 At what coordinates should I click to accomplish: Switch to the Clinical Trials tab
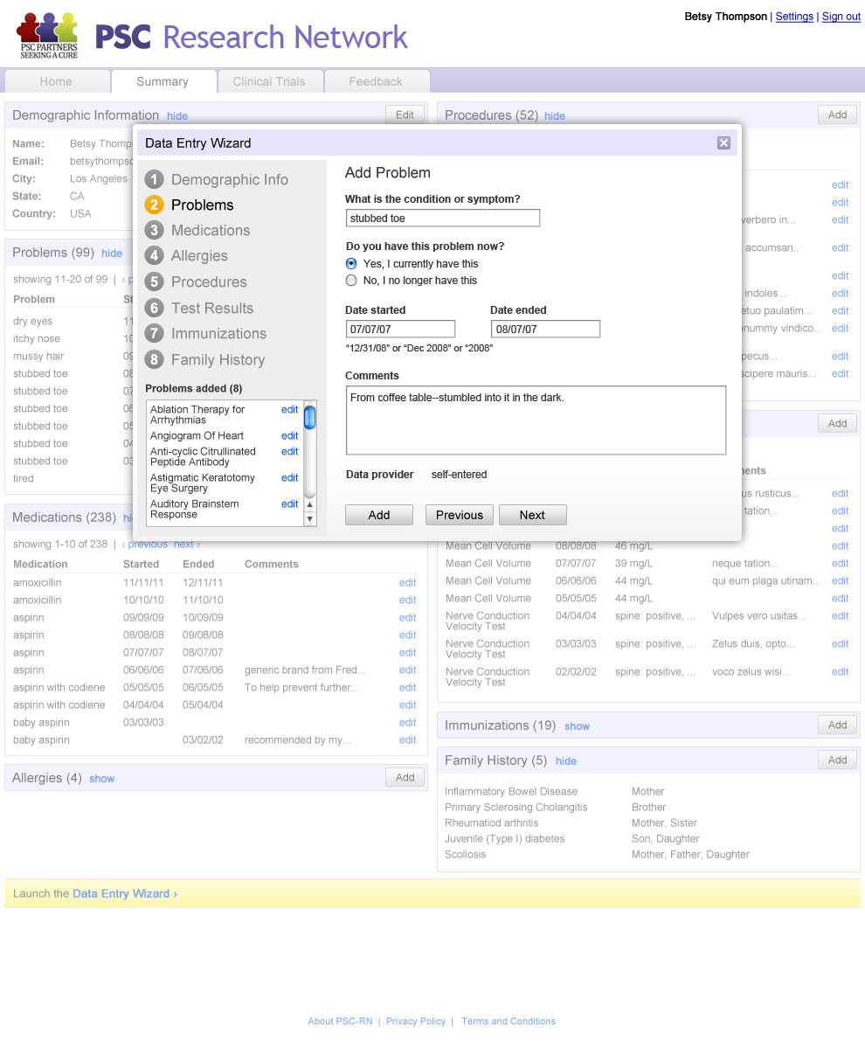point(269,81)
